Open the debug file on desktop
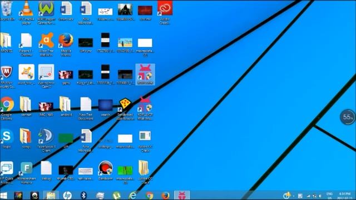Viewport: 356px width, 200px height. coord(46,171)
